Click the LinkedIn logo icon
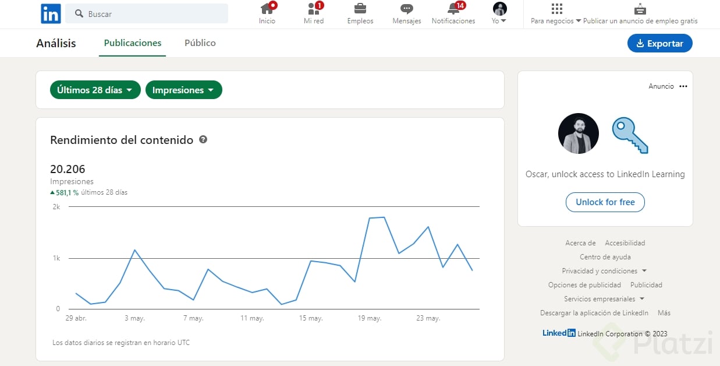720x366 pixels. [x=51, y=14]
